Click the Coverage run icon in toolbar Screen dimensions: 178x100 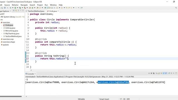point(20,8)
